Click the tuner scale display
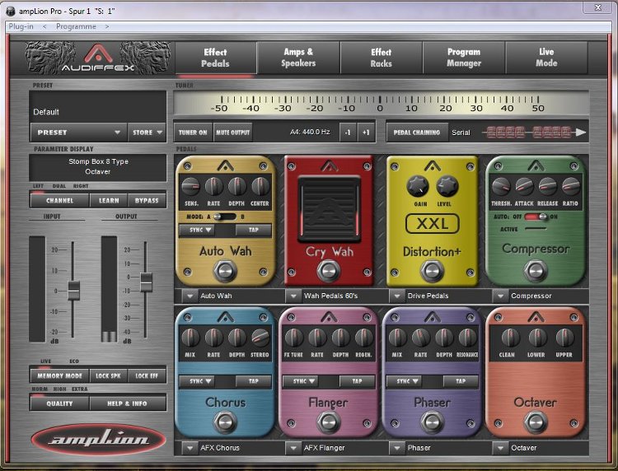The height and width of the screenshot is (471, 618). click(x=381, y=104)
